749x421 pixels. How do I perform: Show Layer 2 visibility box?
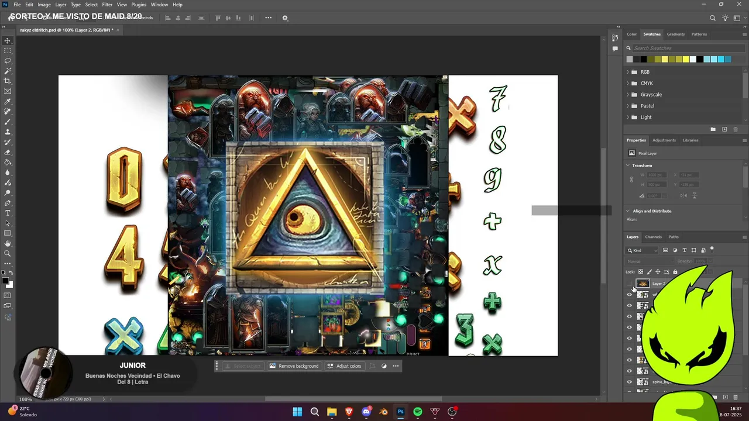point(630,284)
